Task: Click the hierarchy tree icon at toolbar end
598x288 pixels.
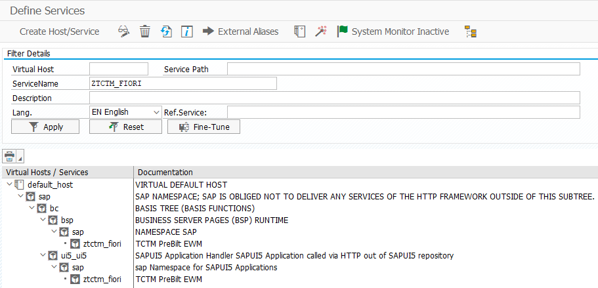Action: click(470, 31)
